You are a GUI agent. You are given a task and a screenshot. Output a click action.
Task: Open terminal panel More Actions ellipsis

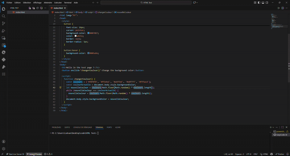point(277,127)
